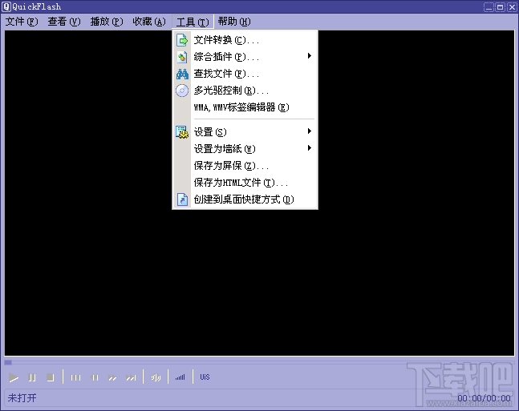Click the 00:00/00:00 time display
Viewport: 519px width, 411px height.
click(x=484, y=398)
